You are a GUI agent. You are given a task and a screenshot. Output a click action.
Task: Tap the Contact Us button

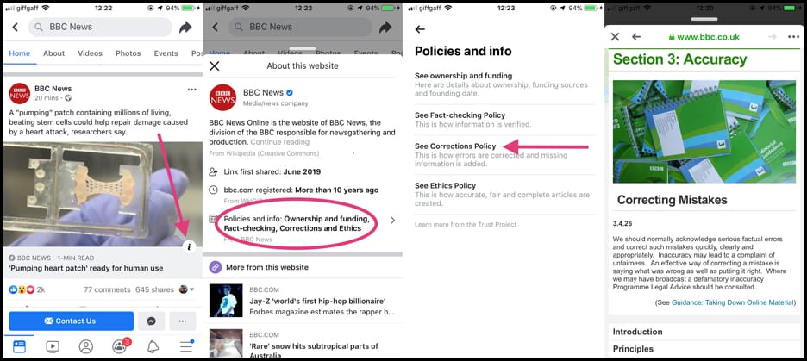tap(71, 321)
